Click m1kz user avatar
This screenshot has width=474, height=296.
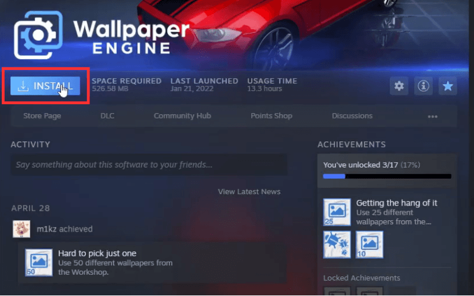(x=21, y=229)
